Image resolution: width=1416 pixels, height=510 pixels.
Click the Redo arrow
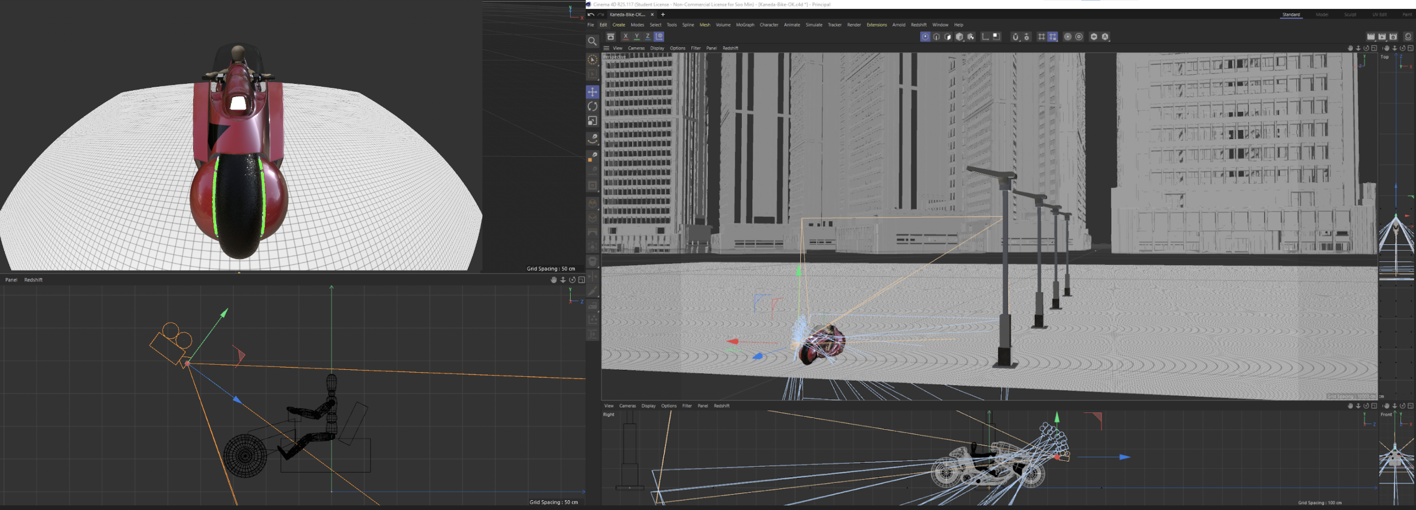click(601, 14)
